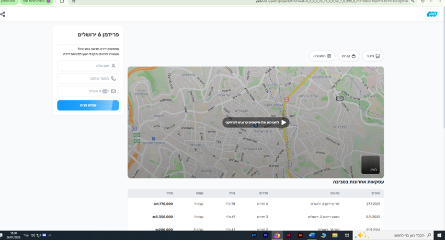This screenshot has height=240, width=445.
Task: Click the 4 חדרים rooms cell
Action: click(262, 204)
